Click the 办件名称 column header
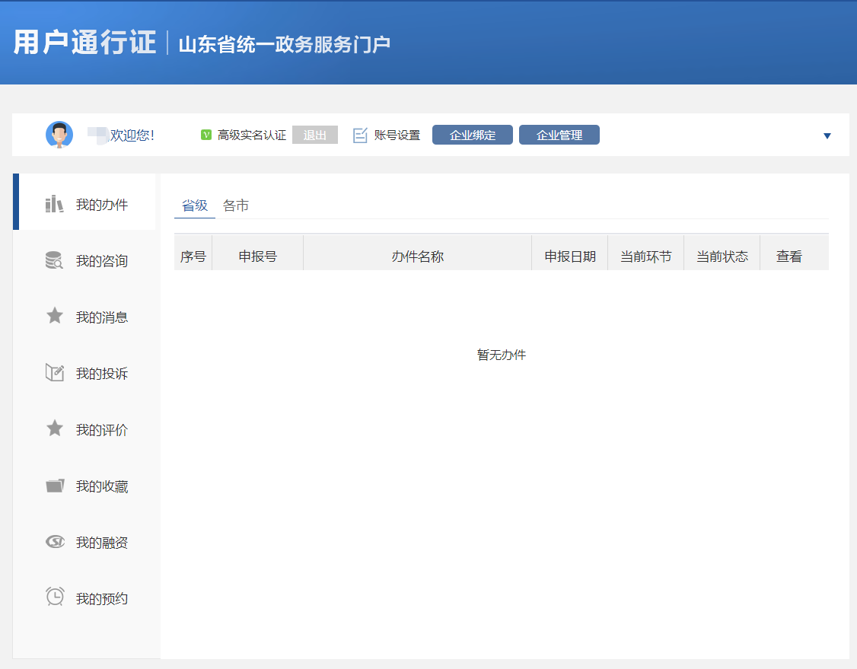 (x=417, y=256)
